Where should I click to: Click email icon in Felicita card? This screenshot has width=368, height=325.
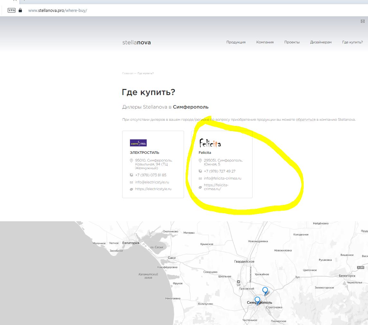pyautogui.click(x=200, y=179)
